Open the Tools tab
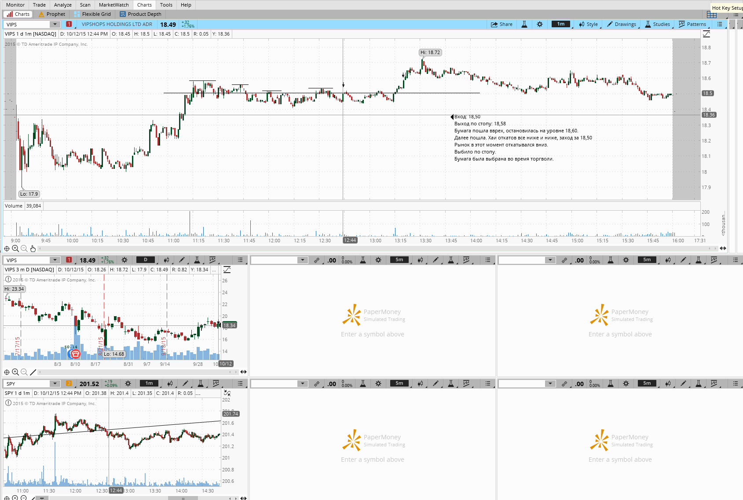Image resolution: width=743 pixels, height=500 pixels. click(166, 5)
